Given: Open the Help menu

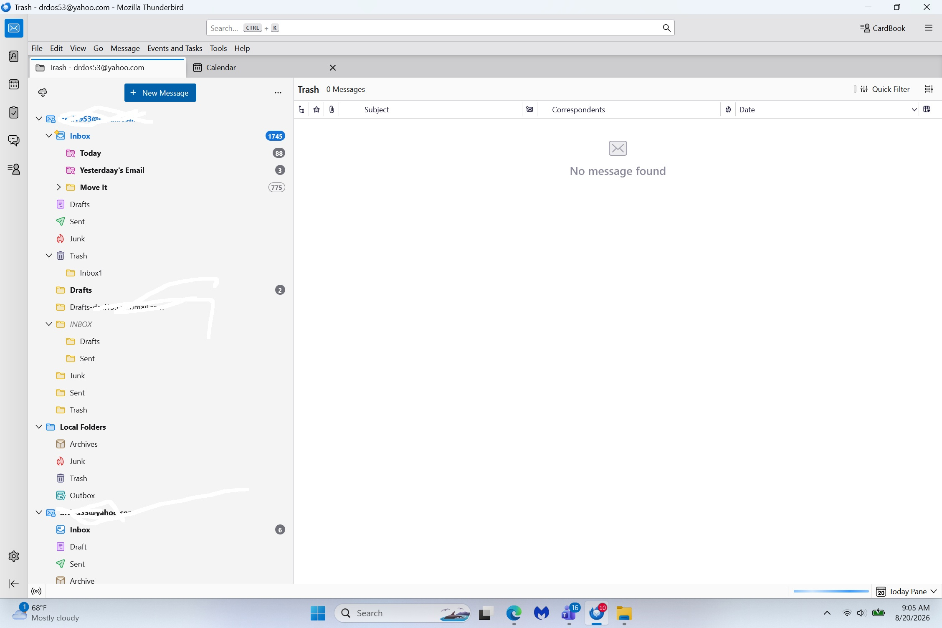Looking at the screenshot, I should pos(242,48).
